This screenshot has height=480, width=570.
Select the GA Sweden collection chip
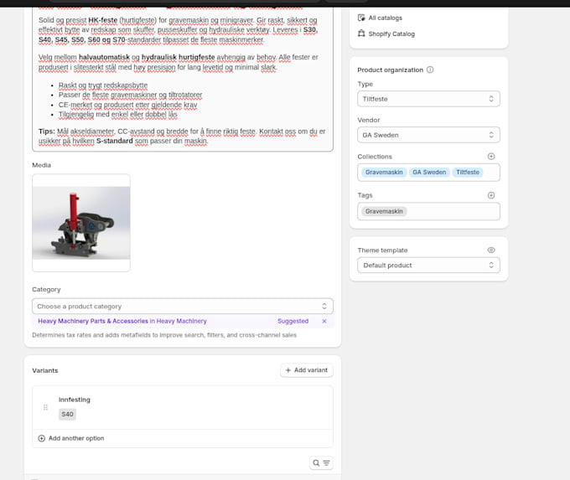(x=429, y=173)
